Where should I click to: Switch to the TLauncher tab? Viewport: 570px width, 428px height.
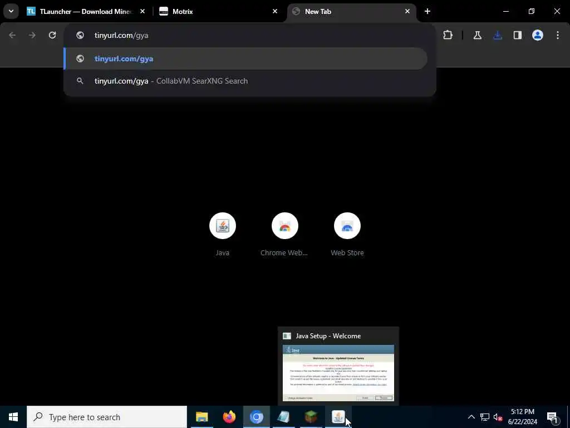(86, 11)
